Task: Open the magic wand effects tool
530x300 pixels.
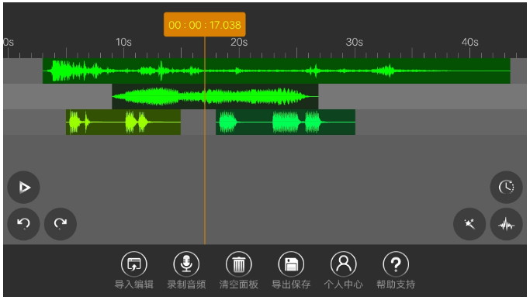Action: click(469, 224)
